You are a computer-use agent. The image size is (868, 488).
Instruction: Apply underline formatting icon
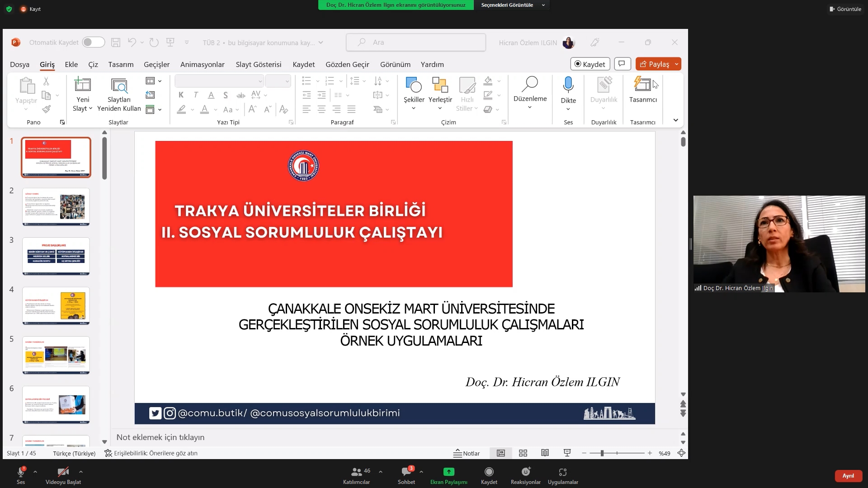(x=211, y=95)
